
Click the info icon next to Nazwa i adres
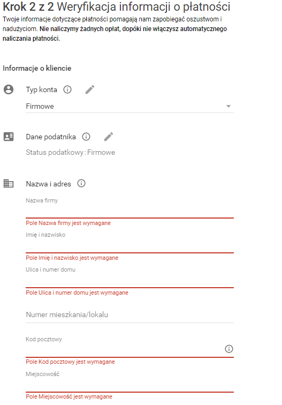81,183
